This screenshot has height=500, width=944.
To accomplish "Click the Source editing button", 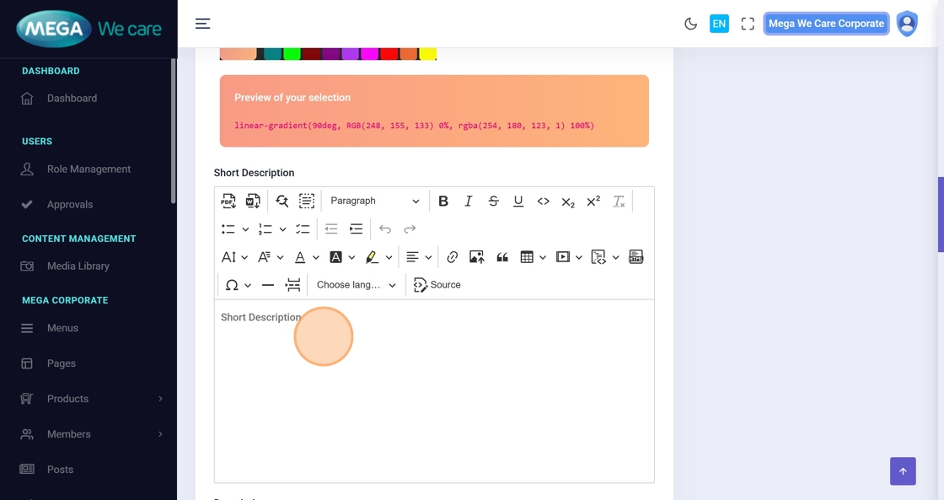I will [x=437, y=285].
